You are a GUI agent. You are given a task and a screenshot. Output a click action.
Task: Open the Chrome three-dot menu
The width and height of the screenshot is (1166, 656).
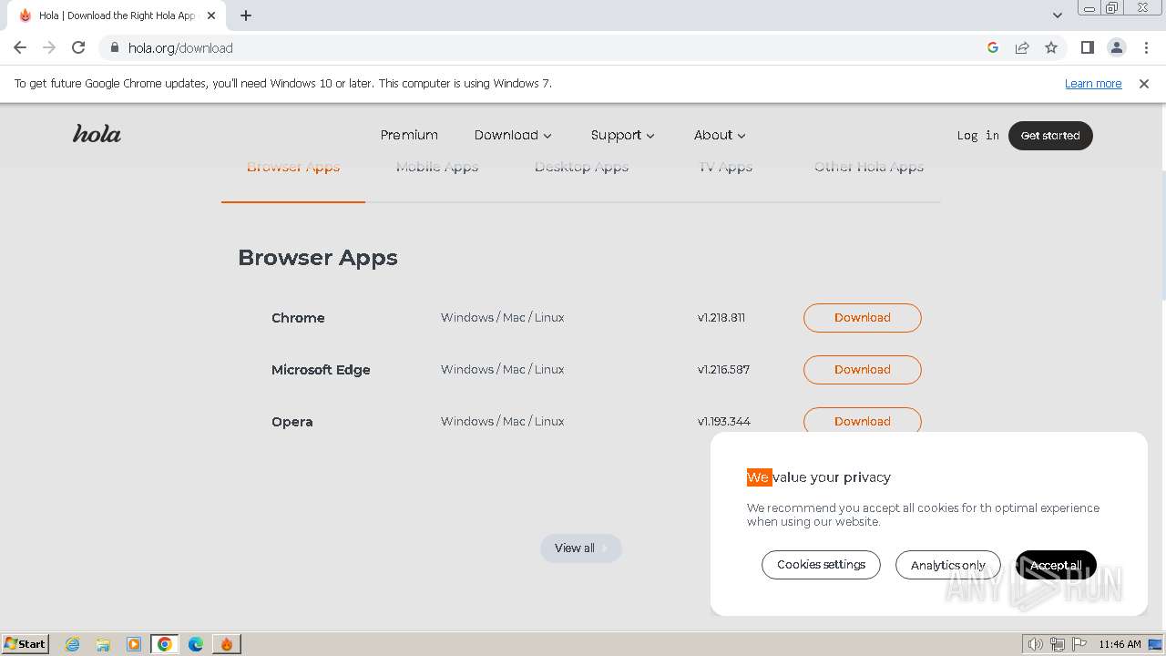click(1146, 47)
